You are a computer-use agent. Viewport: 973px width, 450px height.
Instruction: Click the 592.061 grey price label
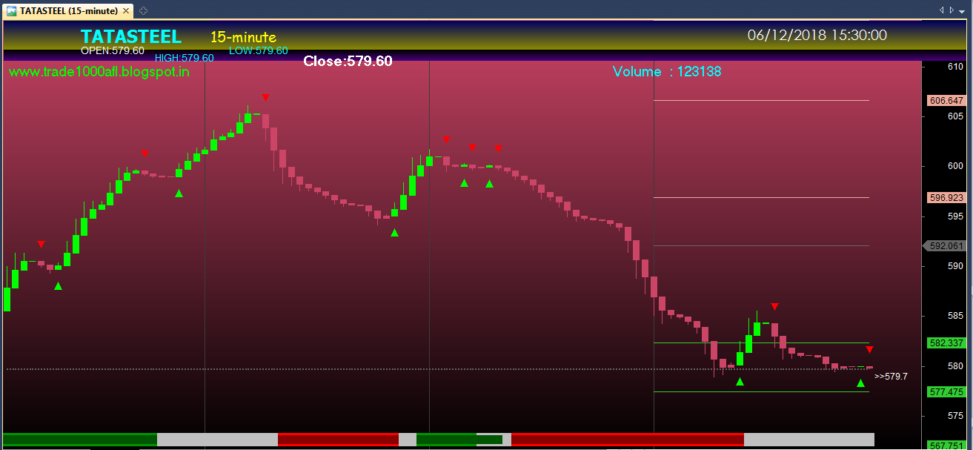pyautogui.click(x=945, y=246)
